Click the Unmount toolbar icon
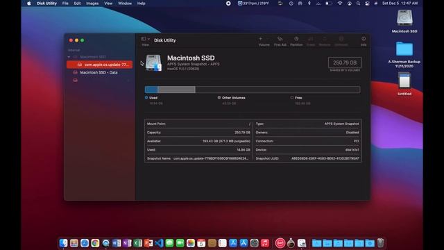Image resolution: width=444 pixels, height=250 pixels. click(341, 39)
